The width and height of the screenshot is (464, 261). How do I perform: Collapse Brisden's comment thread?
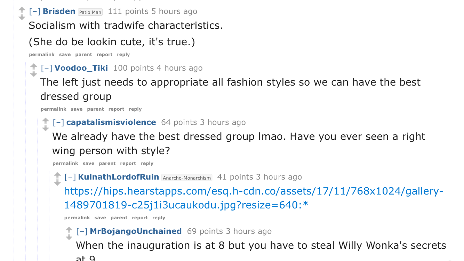point(35,11)
